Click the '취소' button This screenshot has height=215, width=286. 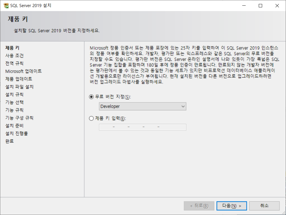264,206
